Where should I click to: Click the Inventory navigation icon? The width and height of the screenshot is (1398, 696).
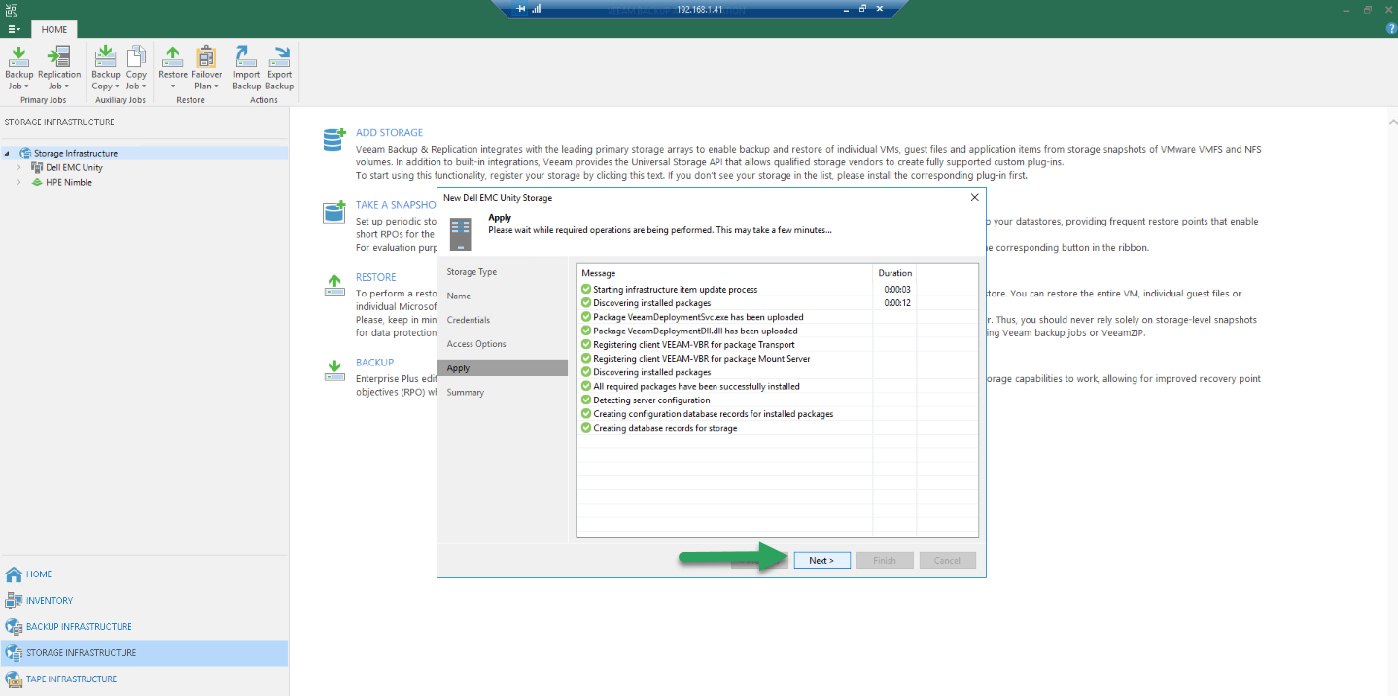[x=14, y=600]
